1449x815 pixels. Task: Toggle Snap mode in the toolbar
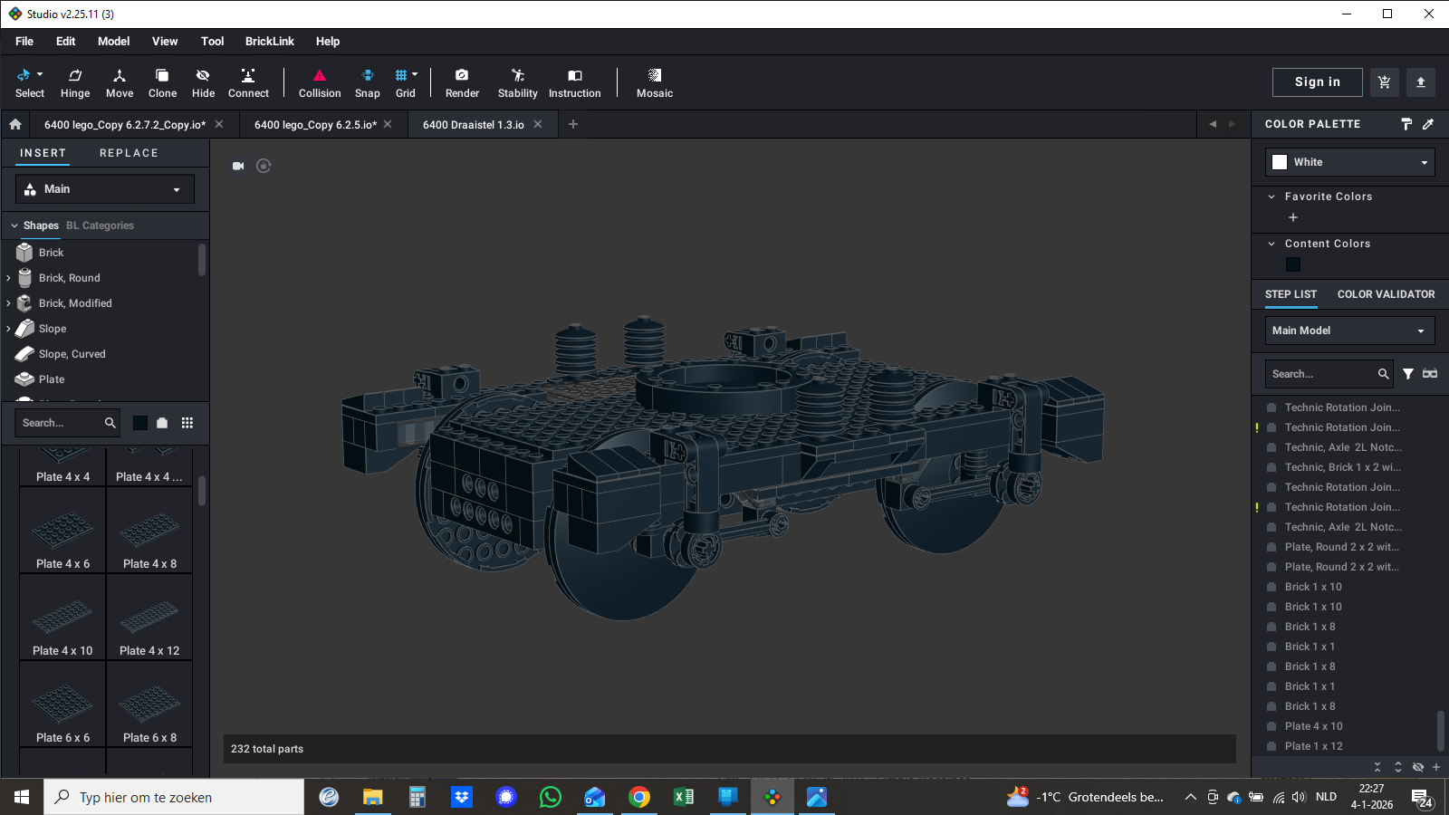click(367, 82)
